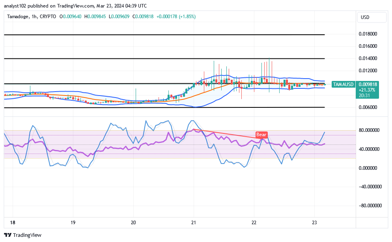The height and width of the screenshot is (242, 392).
Task: Click the 0.000000 oscillator axis label
Action: [368, 168]
